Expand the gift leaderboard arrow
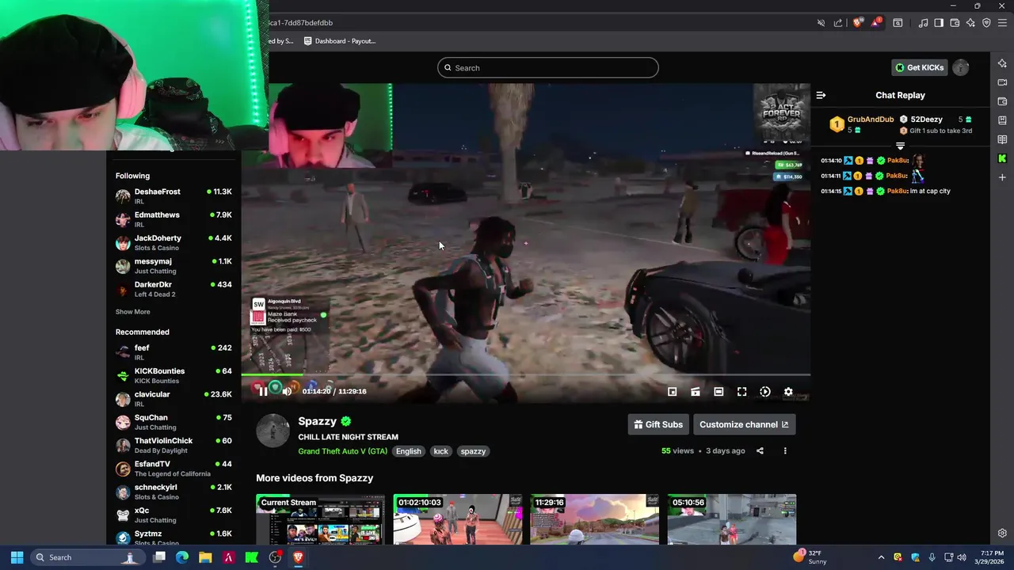Image resolution: width=1014 pixels, height=570 pixels. [x=900, y=146]
